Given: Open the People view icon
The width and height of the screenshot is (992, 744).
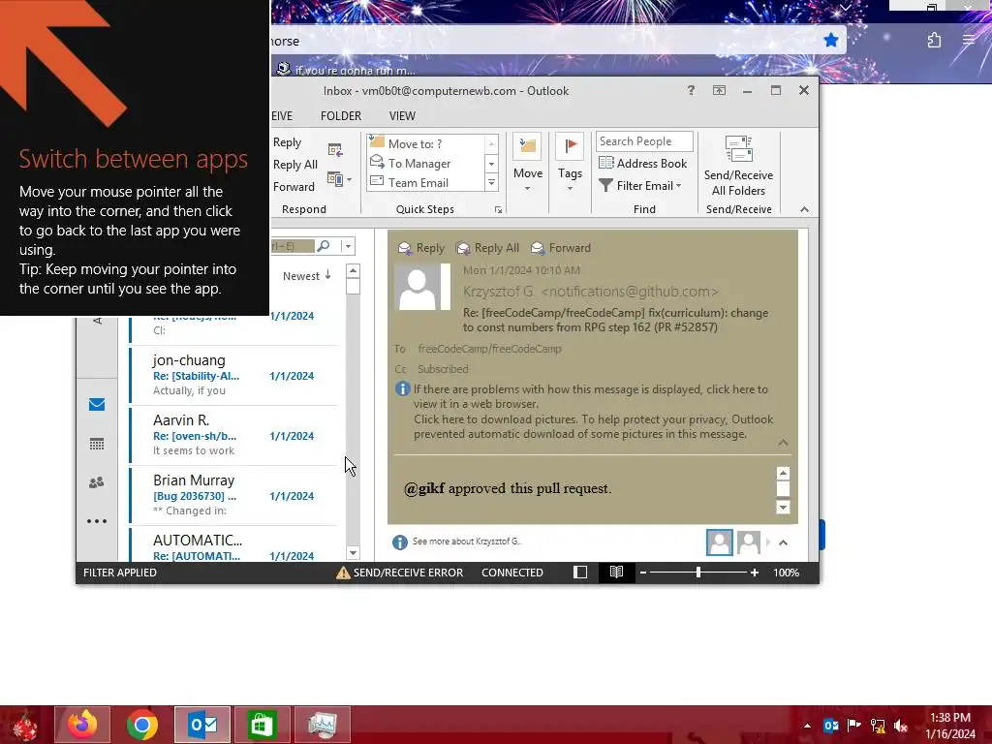Looking at the screenshot, I should pyautogui.click(x=97, y=482).
